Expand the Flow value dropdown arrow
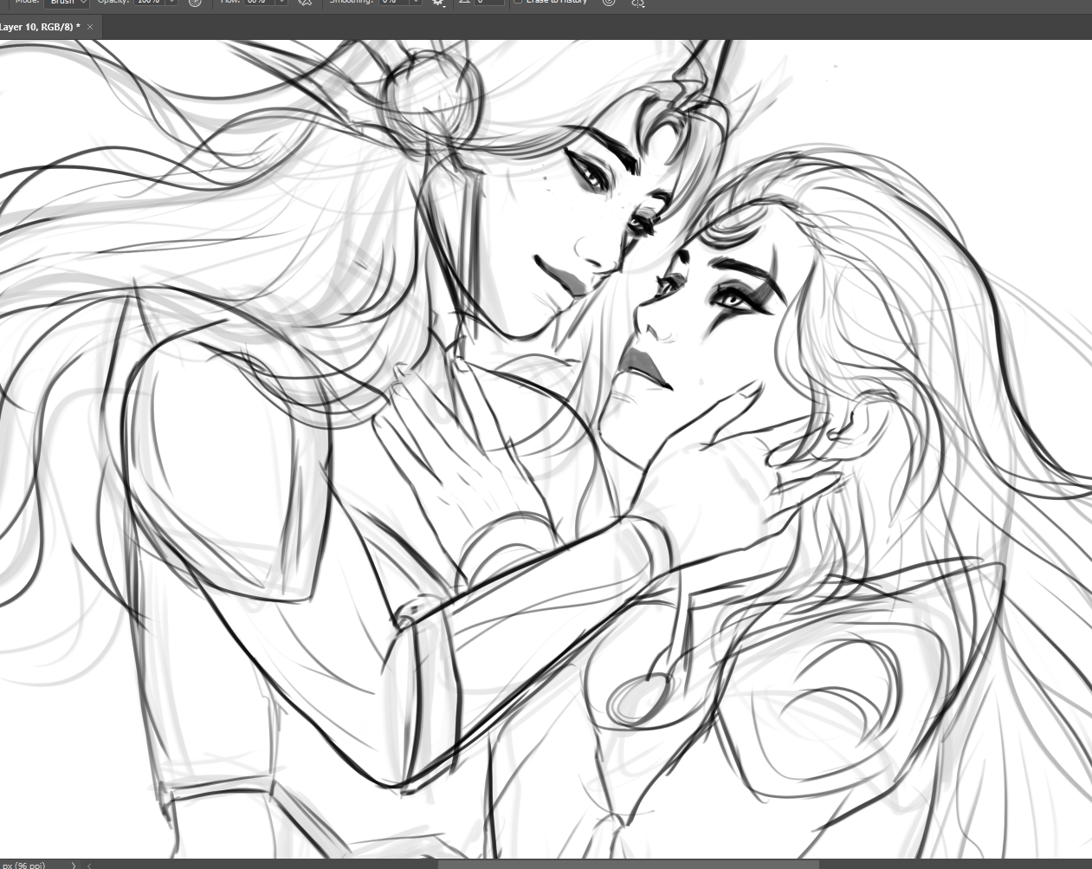This screenshot has width=1092, height=869. pos(281,2)
